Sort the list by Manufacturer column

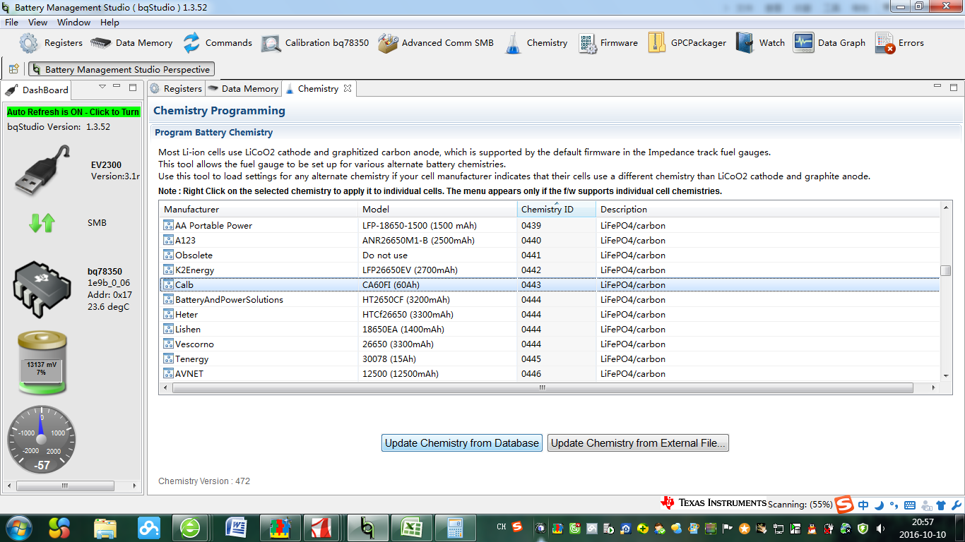259,209
